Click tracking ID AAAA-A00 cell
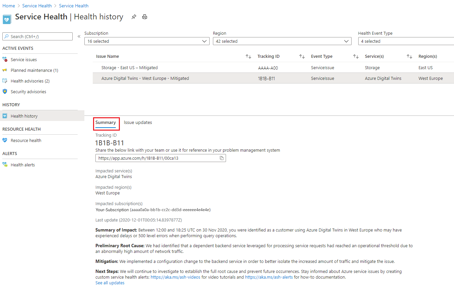Screen dimensions: 454x300 [268, 68]
